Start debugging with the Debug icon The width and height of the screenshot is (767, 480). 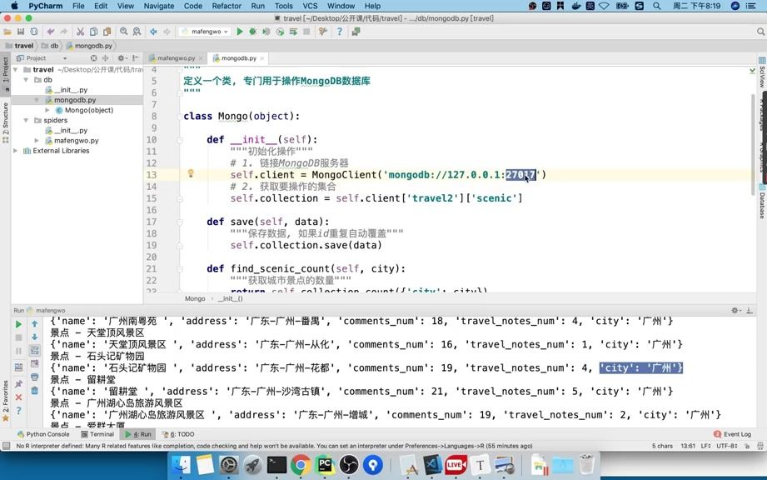pyautogui.click(x=253, y=31)
